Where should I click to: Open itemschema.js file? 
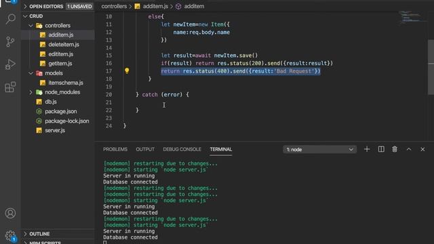point(66,83)
